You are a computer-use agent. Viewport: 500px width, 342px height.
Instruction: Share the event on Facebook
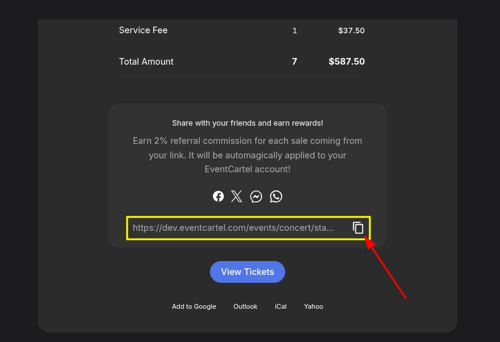219,196
